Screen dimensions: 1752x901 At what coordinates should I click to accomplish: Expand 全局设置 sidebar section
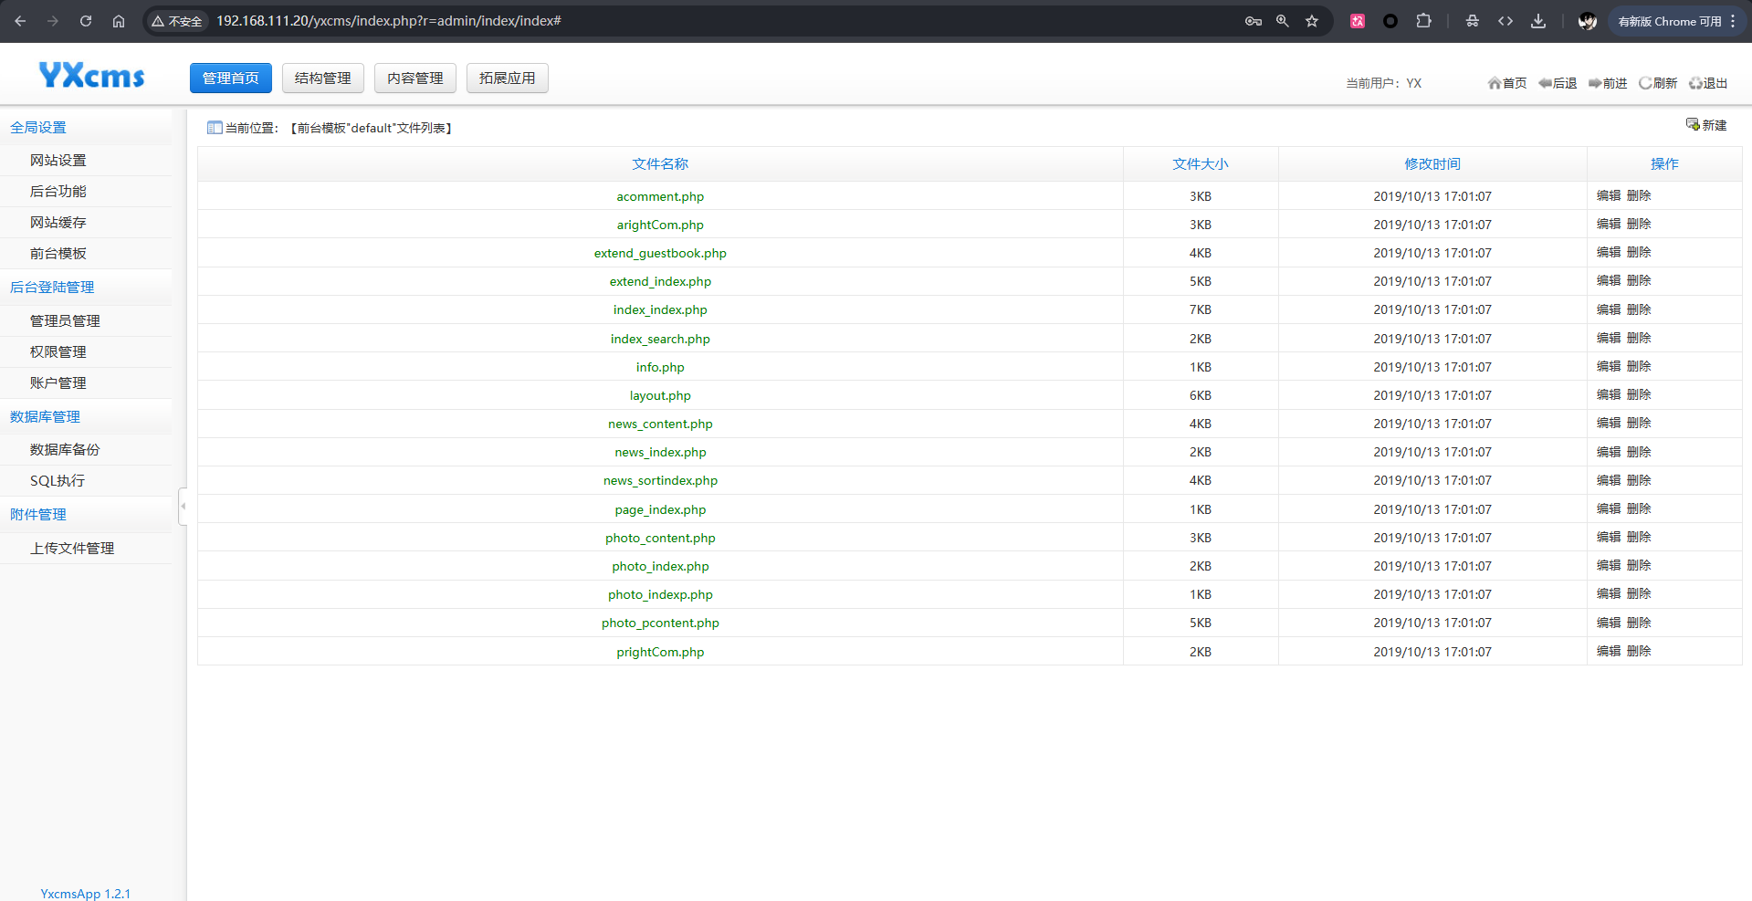coord(38,128)
